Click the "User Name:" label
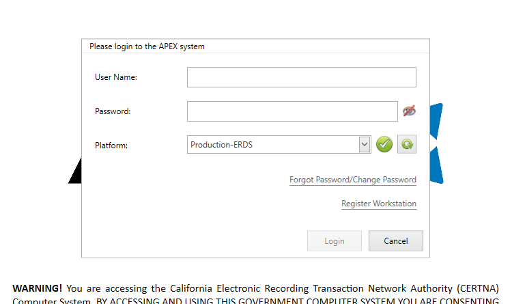 (116, 77)
